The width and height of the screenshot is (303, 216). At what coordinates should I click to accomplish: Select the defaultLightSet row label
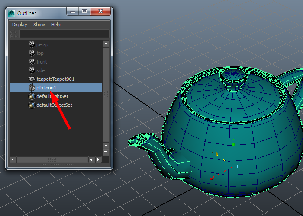click(x=52, y=96)
